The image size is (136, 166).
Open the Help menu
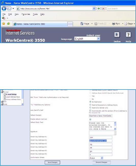pos(42,14)
